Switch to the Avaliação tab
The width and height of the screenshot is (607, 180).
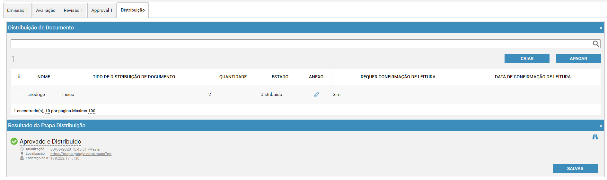click(46, 10)
